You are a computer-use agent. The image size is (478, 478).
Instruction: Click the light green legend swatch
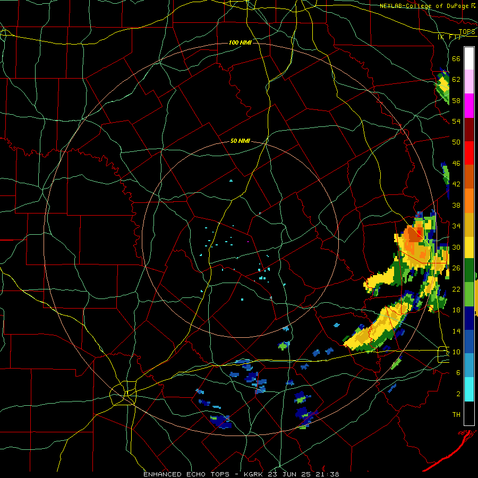[x=469, y=294]
